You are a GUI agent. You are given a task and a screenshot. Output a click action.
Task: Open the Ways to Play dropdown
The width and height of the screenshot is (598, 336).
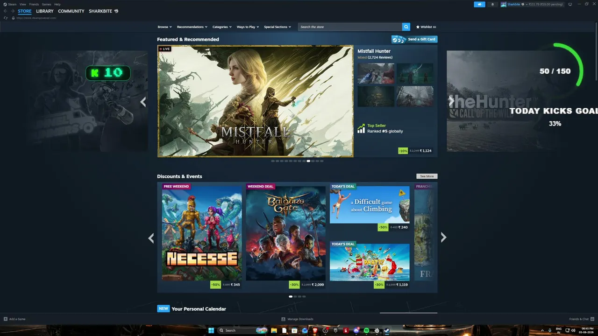point(248,27)
